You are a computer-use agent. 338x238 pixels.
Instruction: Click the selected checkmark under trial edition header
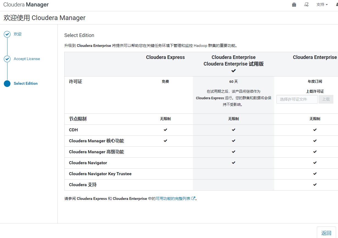coord(234,71)
